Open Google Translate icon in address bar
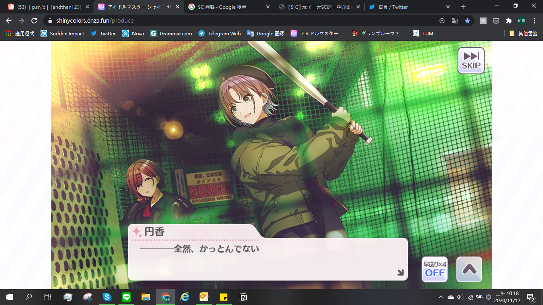The image size is (543, 305). point(455,21)
